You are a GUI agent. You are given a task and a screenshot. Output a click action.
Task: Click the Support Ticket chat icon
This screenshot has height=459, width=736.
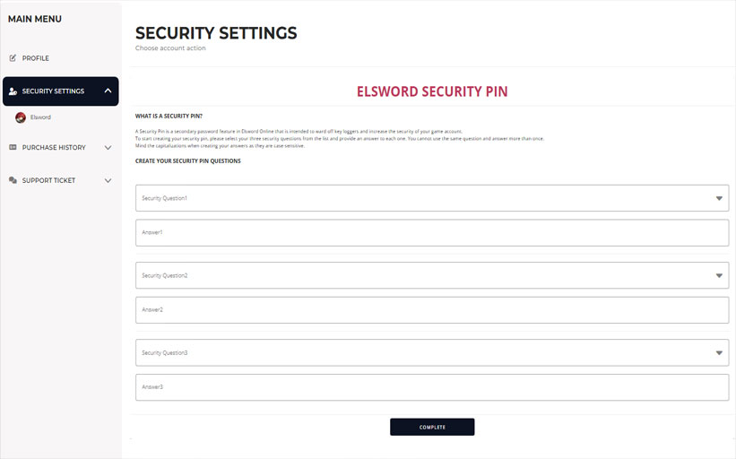(13, 180)
